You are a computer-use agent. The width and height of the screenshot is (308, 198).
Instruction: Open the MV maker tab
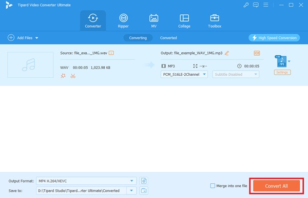pyautogui.click(x=153, y=21)
